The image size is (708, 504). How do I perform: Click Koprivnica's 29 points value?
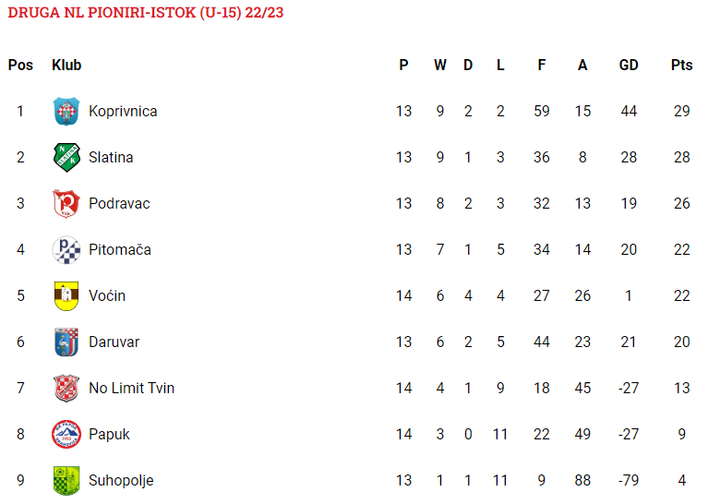tap(682, 111)
